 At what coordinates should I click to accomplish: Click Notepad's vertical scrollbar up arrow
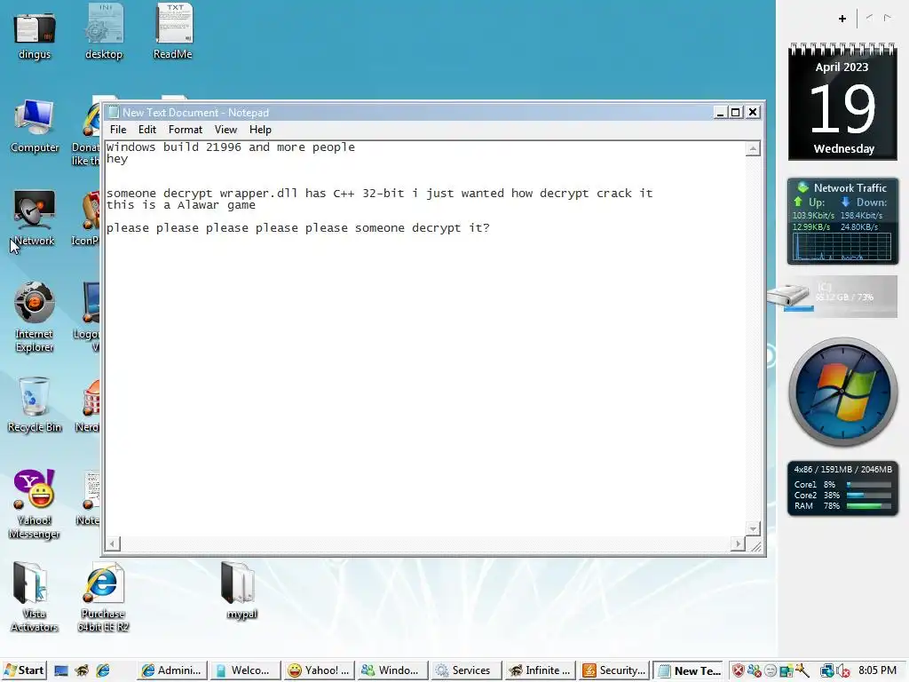coord(753,149)
